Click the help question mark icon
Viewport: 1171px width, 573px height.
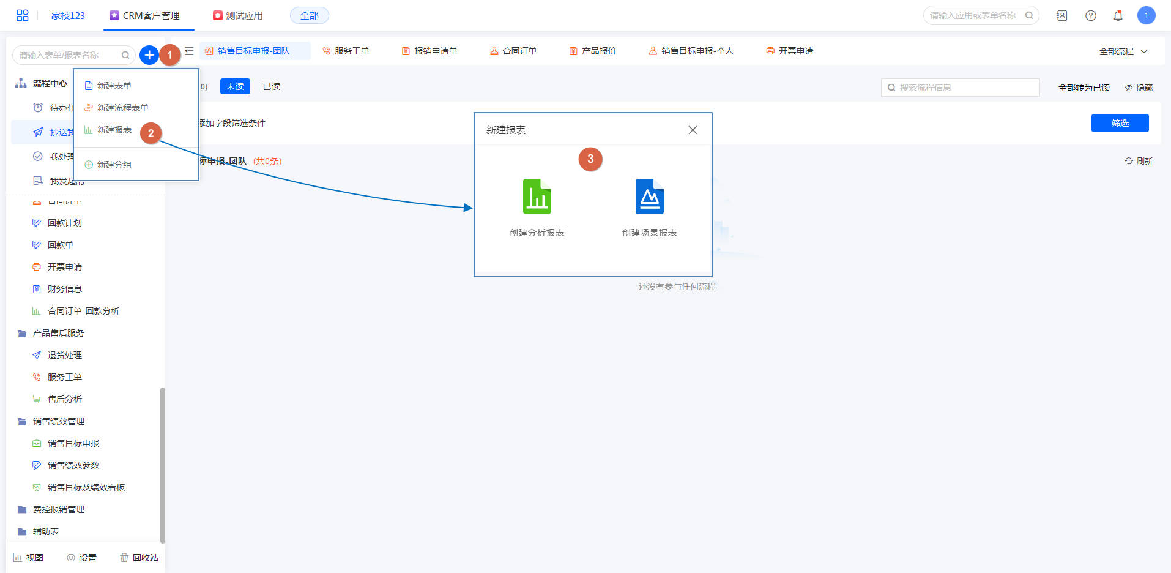click(x=1090, y=16)
